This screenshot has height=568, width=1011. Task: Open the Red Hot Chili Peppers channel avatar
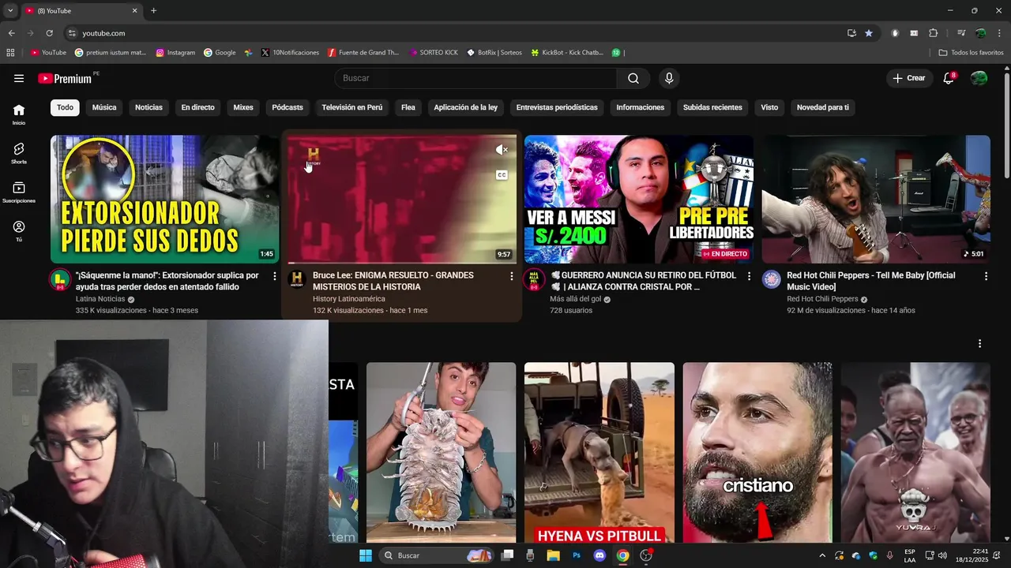pyautogui.click(x=771, y=279)
